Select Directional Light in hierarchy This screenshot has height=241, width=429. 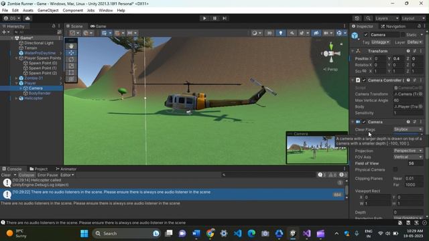pyautogui.click(x=39, y=43)
